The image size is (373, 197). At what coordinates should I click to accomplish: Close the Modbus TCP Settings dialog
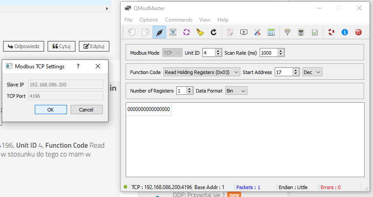98,66
